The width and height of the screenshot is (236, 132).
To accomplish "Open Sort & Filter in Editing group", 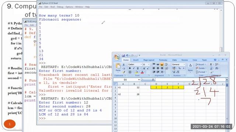I will click(x=217, y=65).
